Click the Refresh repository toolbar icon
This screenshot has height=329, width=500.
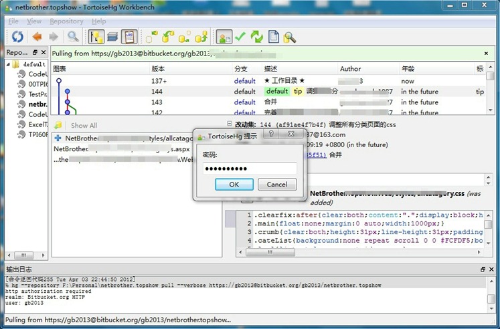click(17, 37)
